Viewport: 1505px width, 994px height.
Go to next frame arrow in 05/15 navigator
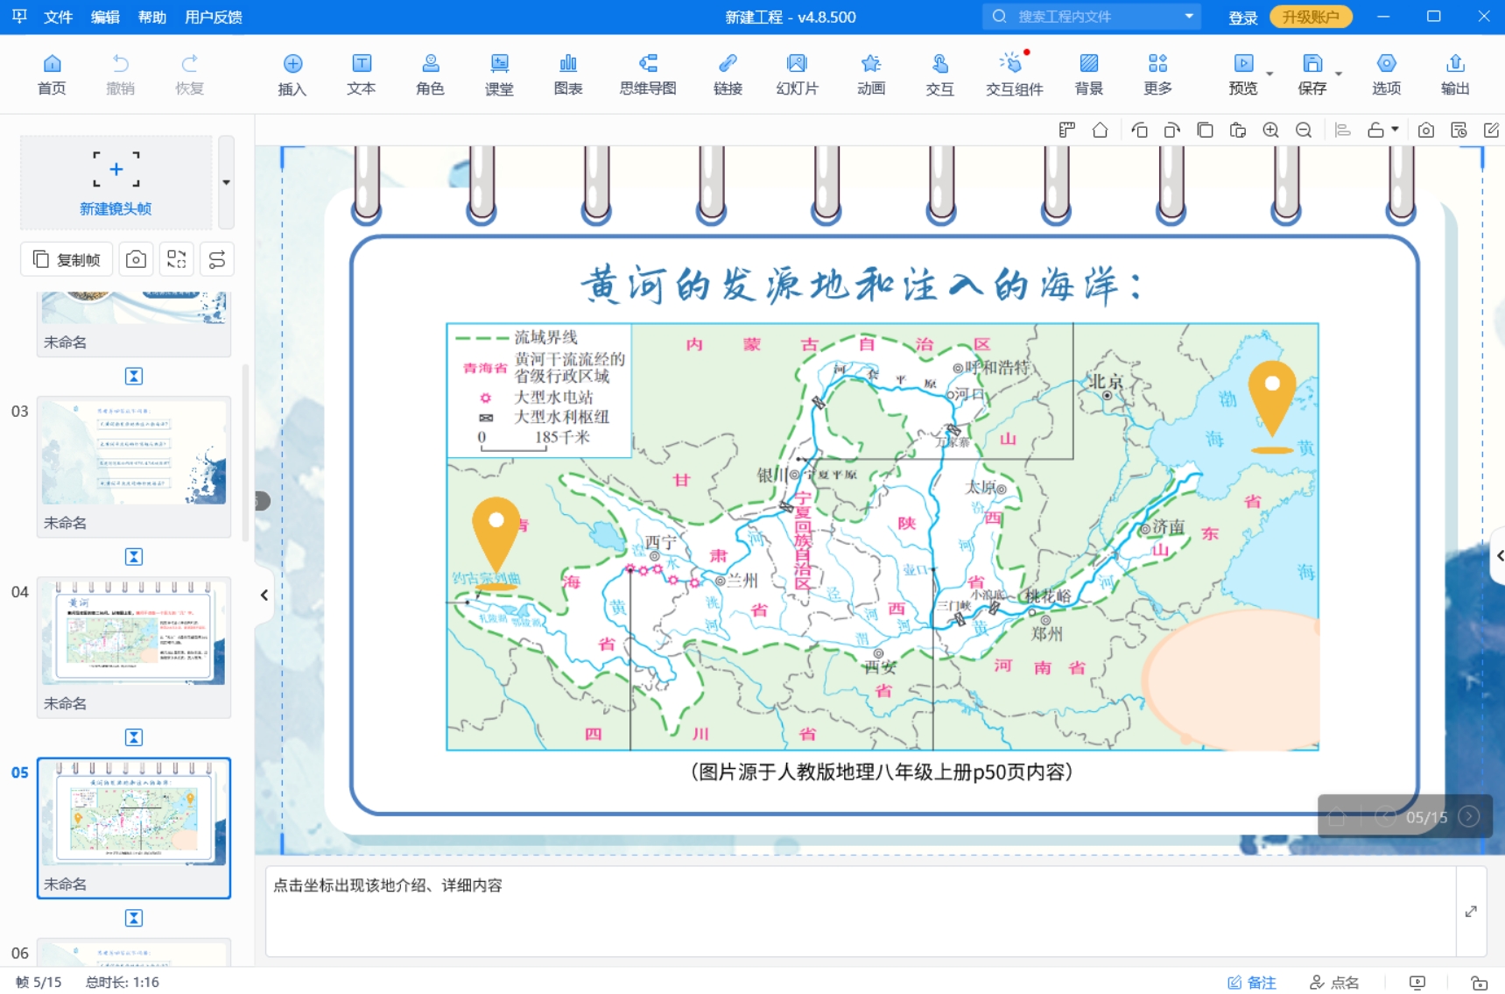coord(1469,816)
